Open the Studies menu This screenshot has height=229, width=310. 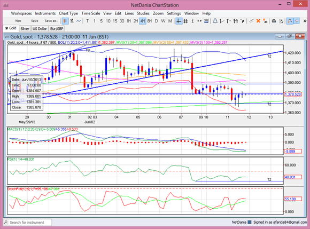click(143, 13)
